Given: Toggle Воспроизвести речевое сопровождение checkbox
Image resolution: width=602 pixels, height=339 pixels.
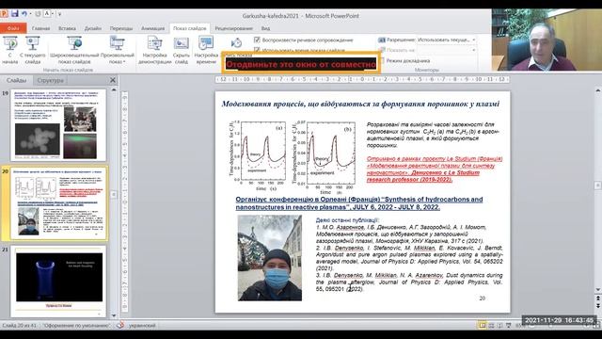Looking at the screenshot, I should [257, 40].
